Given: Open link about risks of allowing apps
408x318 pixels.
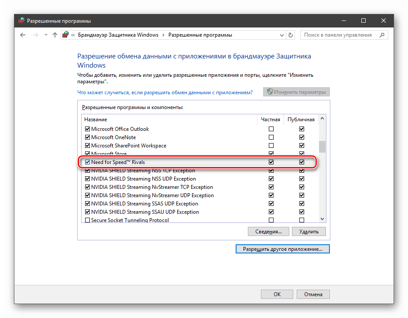Looking at the screenshot, I should click(165, 92).
